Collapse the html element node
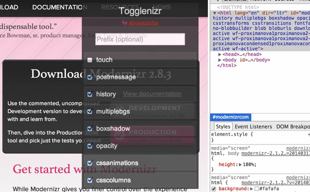 214,13
